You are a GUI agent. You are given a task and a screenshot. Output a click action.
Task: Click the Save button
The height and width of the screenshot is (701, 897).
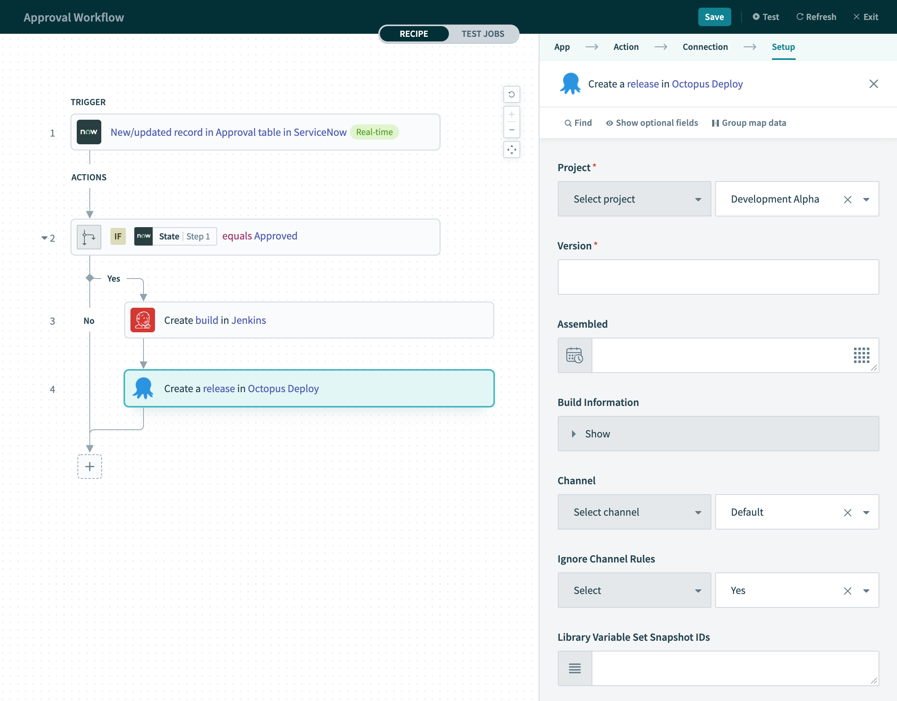point(714,17)
